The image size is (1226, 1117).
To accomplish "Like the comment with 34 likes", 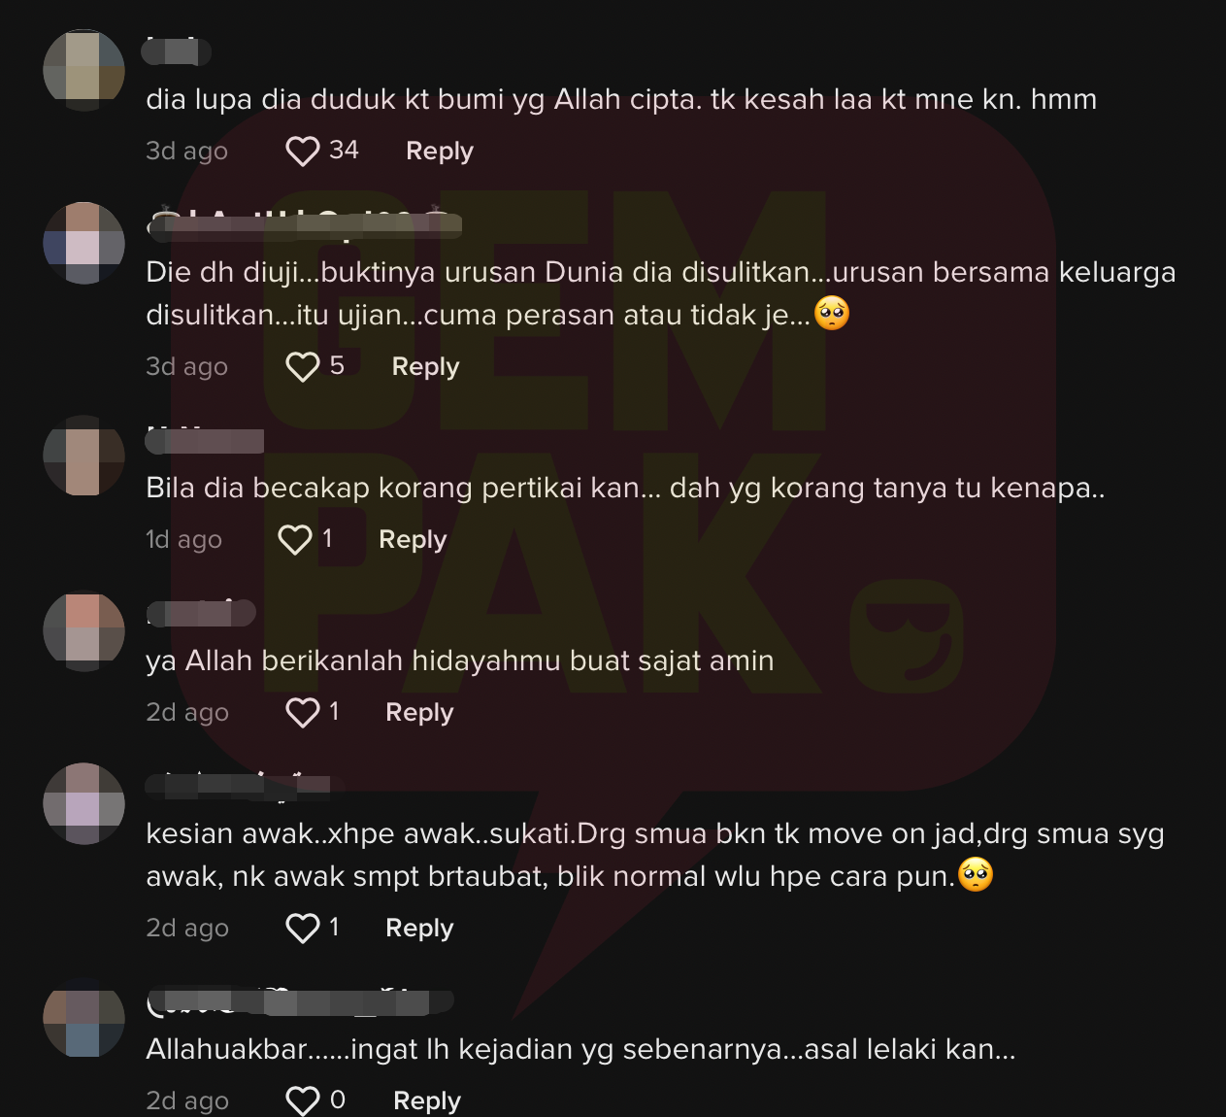I will pyautogui.click(x=302, y=151).
